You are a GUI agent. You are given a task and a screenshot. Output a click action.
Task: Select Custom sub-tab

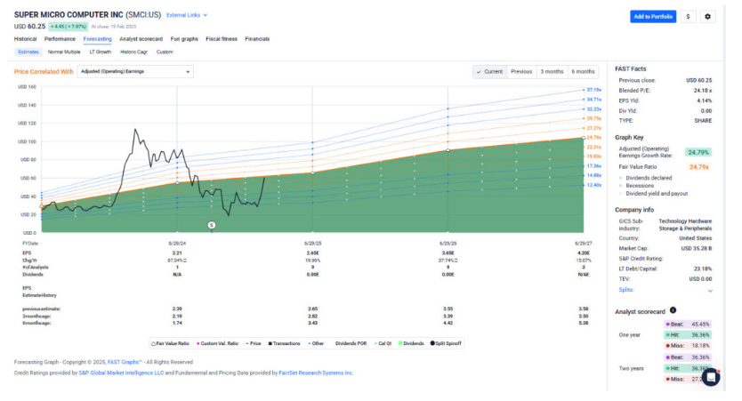click(x=165, y=52)
